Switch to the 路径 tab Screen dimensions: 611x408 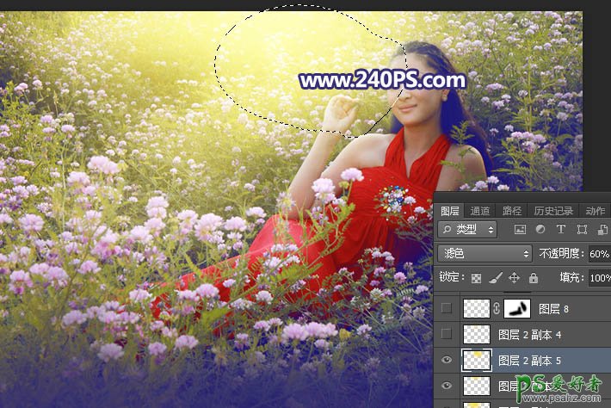tap(512, 211)
